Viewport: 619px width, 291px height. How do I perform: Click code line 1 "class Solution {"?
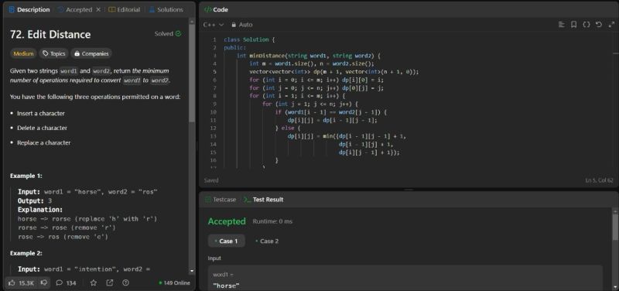[249, 39]
